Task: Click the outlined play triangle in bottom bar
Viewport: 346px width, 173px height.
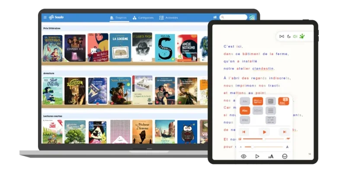Action: (x=257, y=156)
